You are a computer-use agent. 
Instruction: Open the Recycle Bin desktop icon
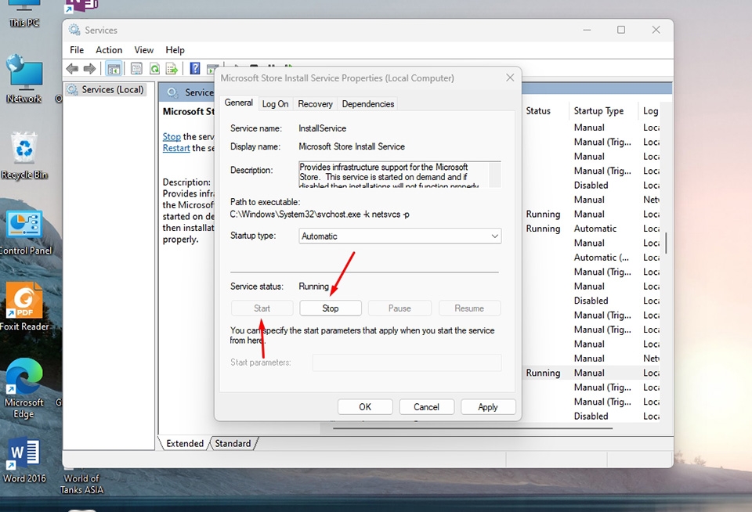click(24, 155)
